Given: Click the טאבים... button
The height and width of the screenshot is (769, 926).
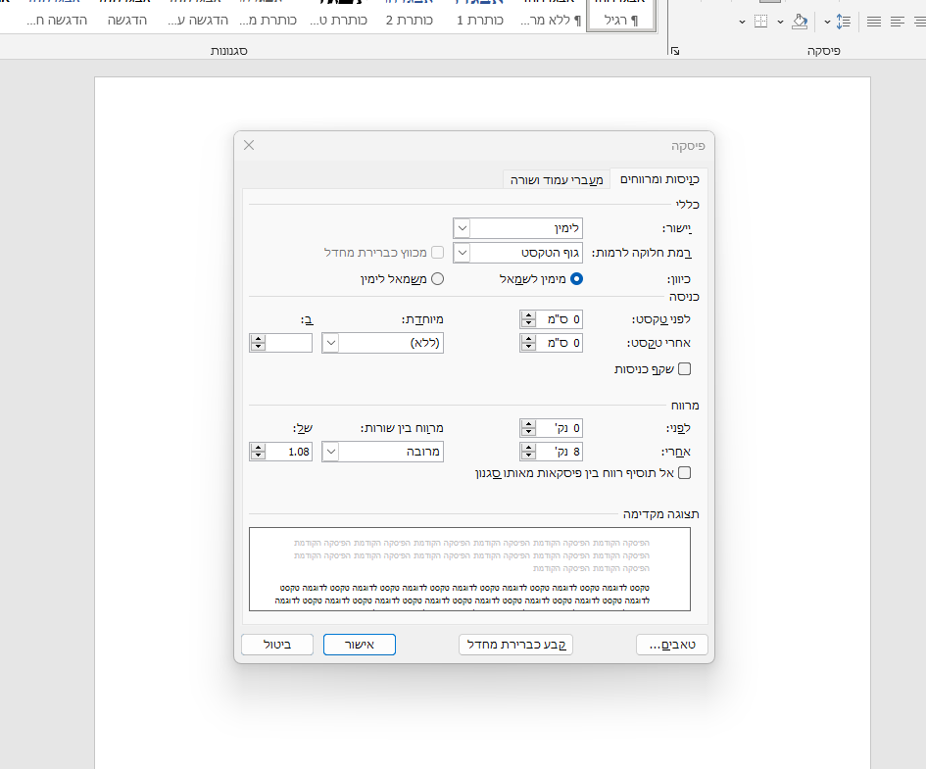Looking at the screenshot, I should (x=672, y=645).
